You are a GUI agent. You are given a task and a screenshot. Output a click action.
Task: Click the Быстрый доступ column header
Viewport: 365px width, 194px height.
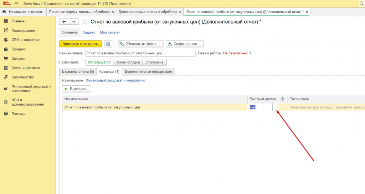click(263, 99)
